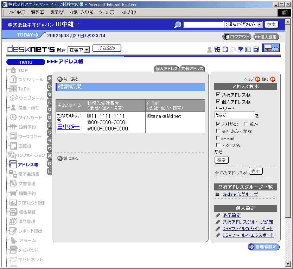Viewport: 293px width, 269px height.
Task: Open the 表示(V) menu in the browser menu bar
Action: pyautogui.click(x=57, y=12)
